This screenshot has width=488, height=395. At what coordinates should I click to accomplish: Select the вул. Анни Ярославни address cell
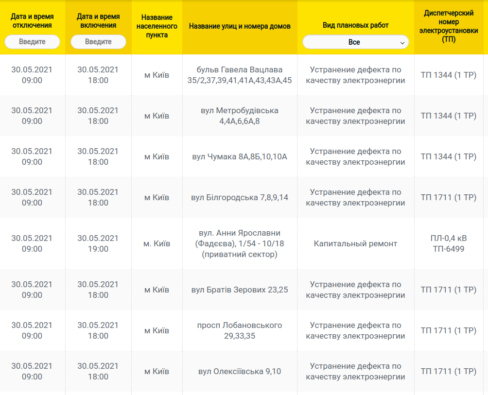click(x=240, y=243)
